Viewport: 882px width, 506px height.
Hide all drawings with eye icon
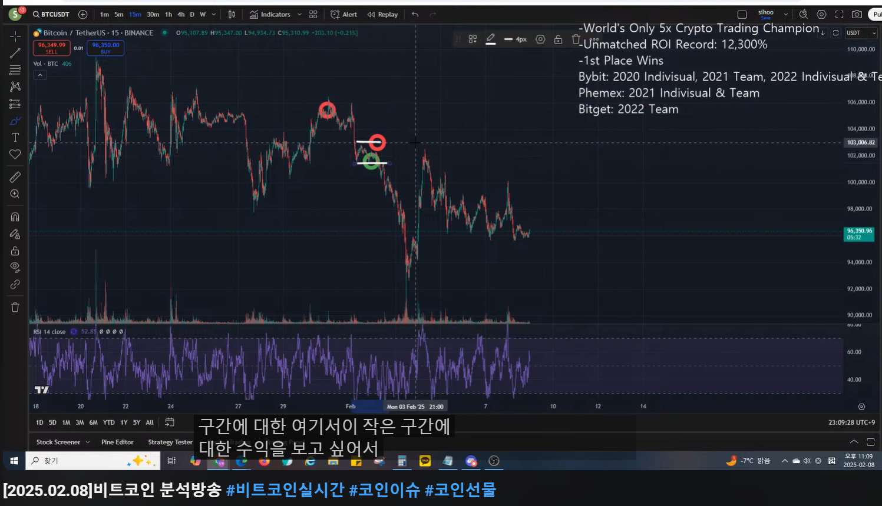coord(15,267)
